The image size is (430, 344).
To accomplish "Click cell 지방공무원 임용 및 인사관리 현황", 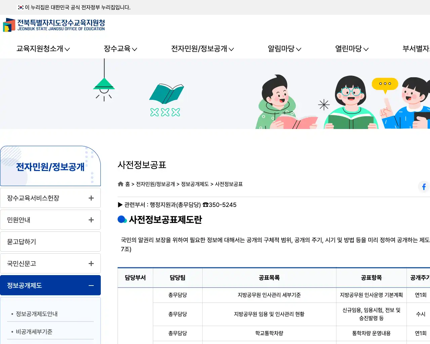I will point(269,314).
